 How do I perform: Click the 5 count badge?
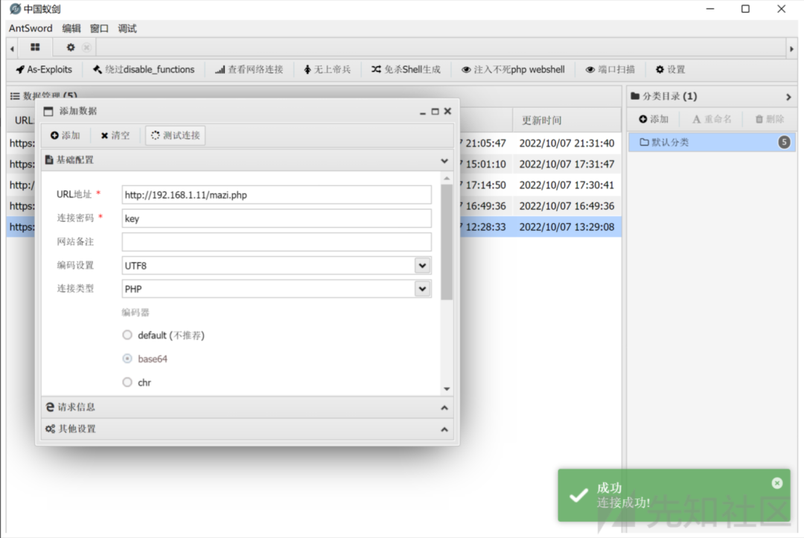(784, 142)
